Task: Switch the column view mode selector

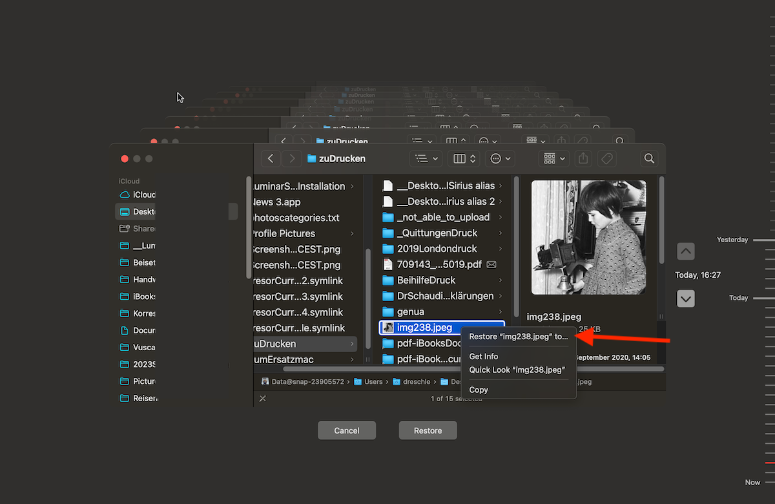Action: 464,158
